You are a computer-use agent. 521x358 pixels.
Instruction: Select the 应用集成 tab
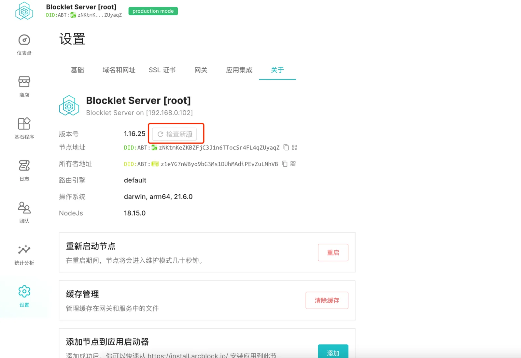239,70
